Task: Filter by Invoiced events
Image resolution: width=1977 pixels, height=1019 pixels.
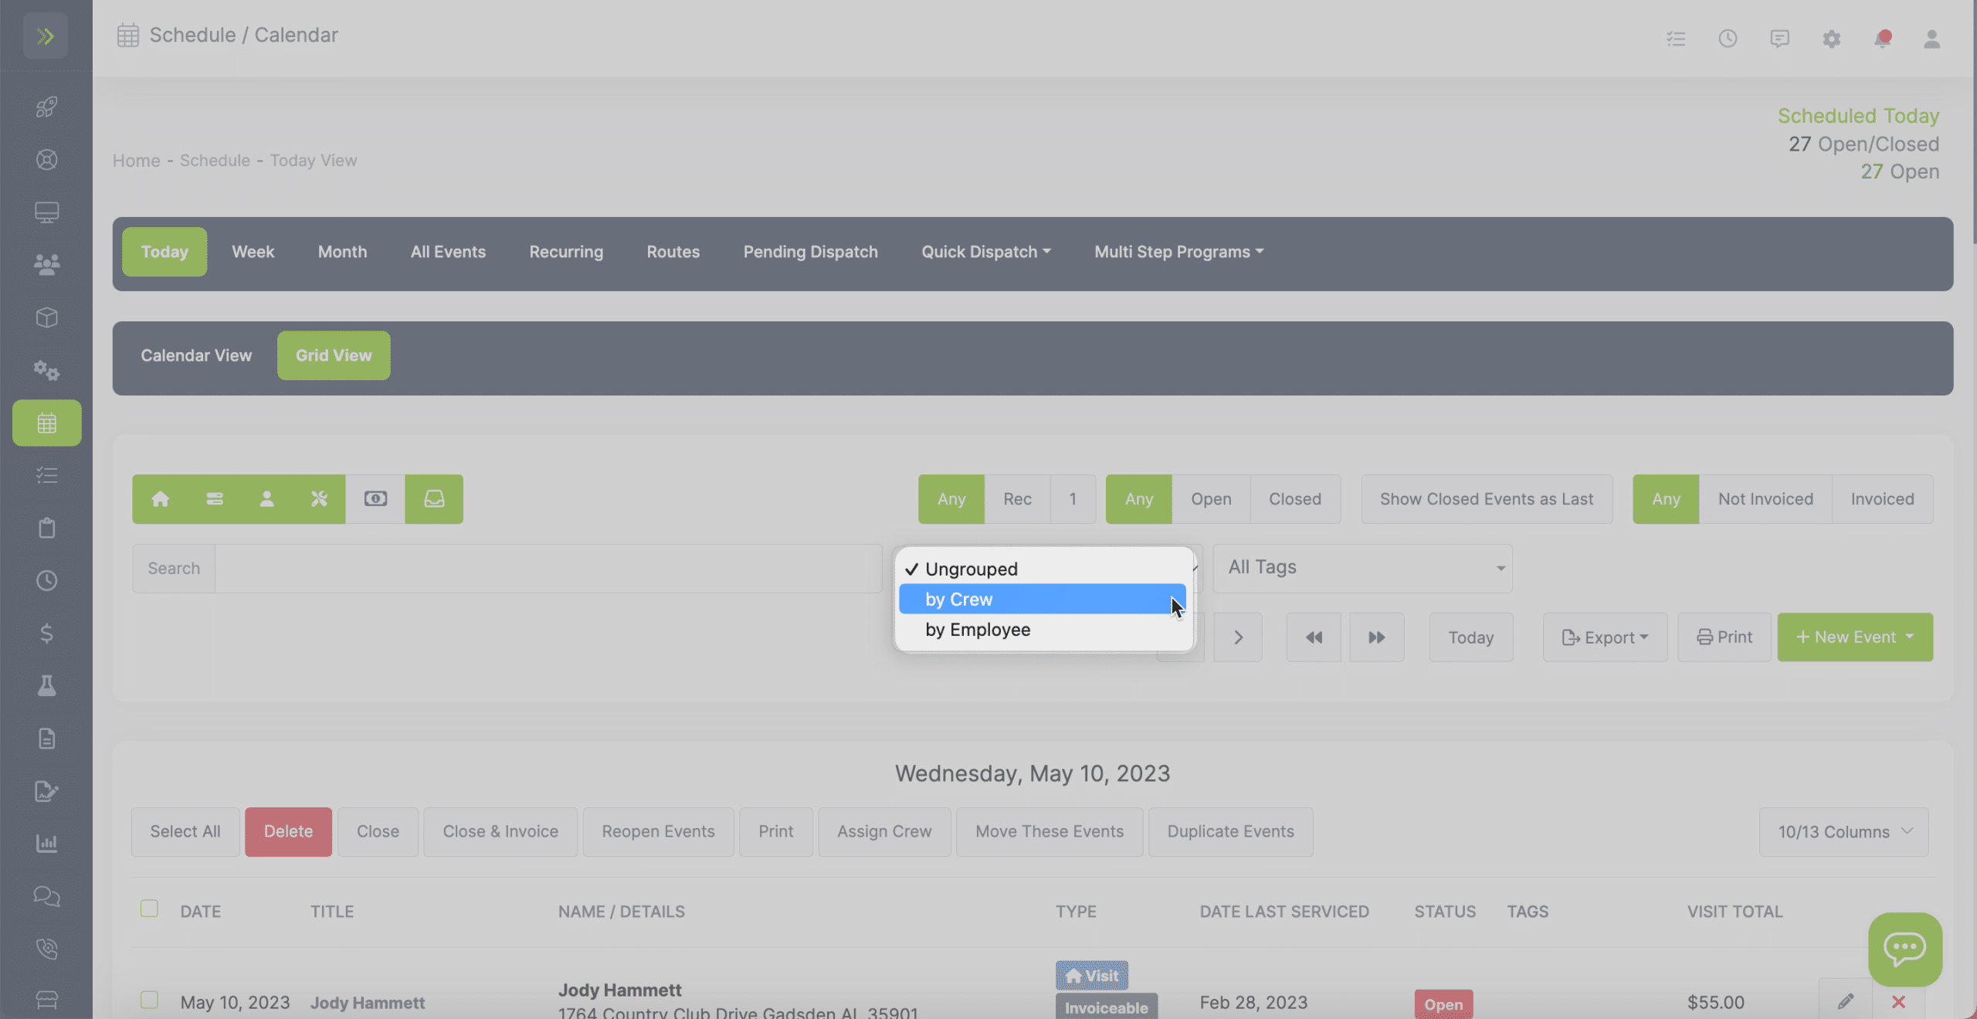Action: (x=1882, y=499)
